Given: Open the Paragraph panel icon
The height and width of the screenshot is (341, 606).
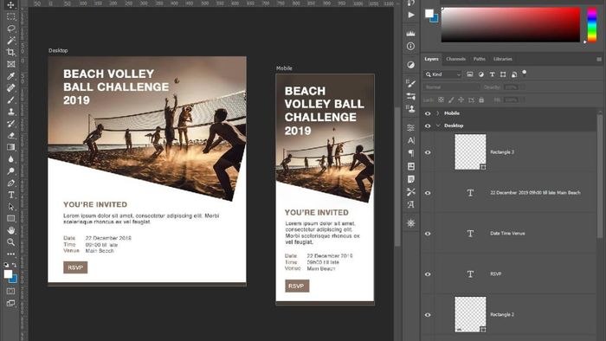Looking at the screenshot, I should coord(411,153).
